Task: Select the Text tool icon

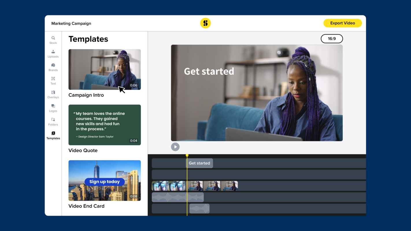Action: (53, 80)
